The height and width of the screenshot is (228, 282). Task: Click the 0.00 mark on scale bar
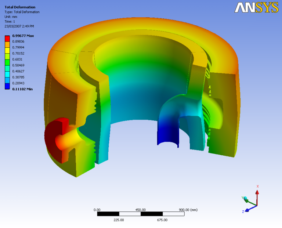pos(97,210)
